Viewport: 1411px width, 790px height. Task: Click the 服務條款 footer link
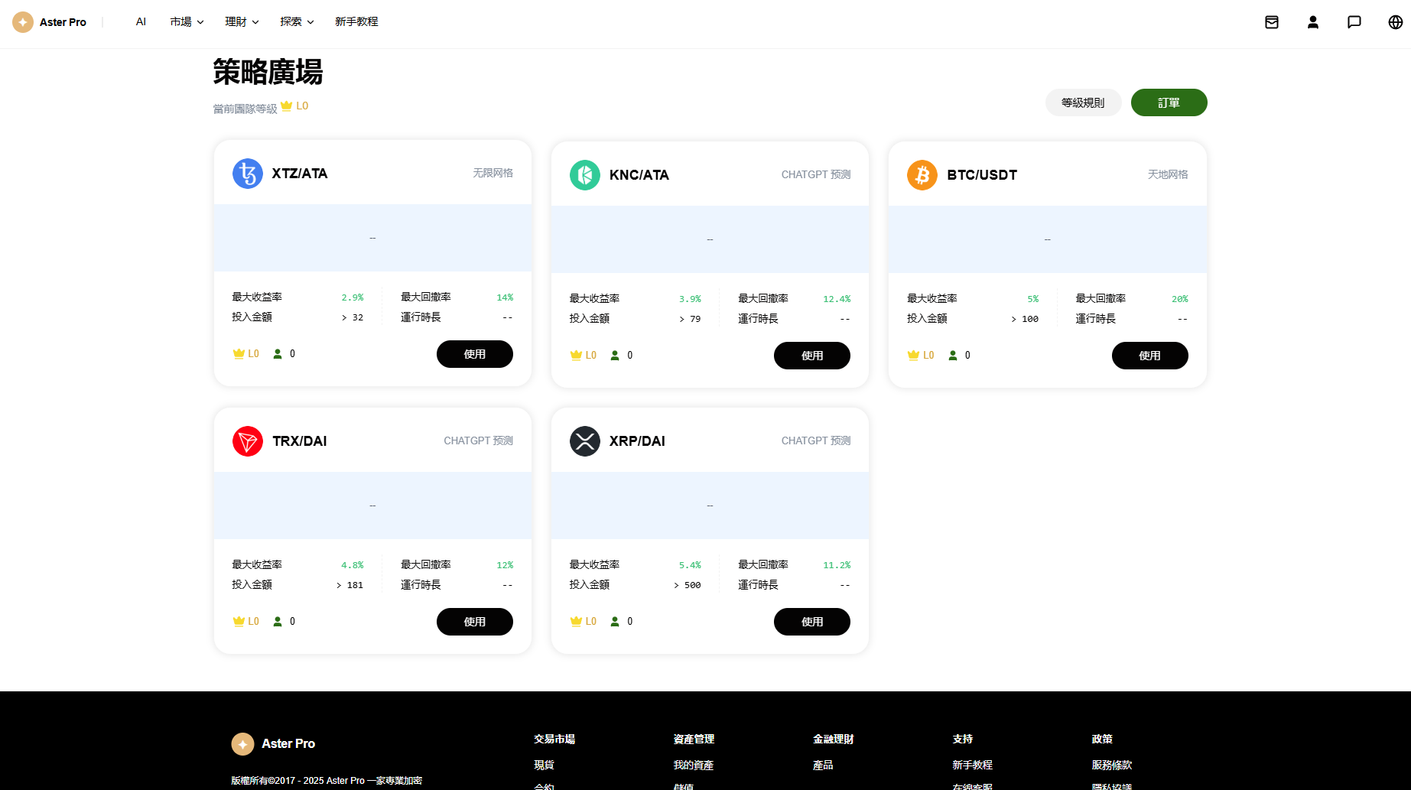click(x=1112, y=765)
